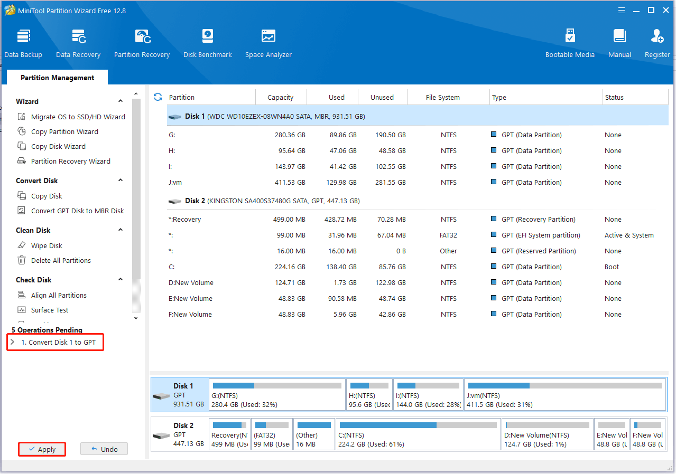Click the Surface Test icon
The image size is (676, 474).
pyautogui.click(x=22, y=310)
